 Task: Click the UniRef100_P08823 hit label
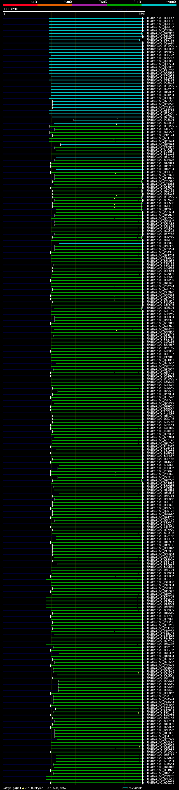[161, 83]
